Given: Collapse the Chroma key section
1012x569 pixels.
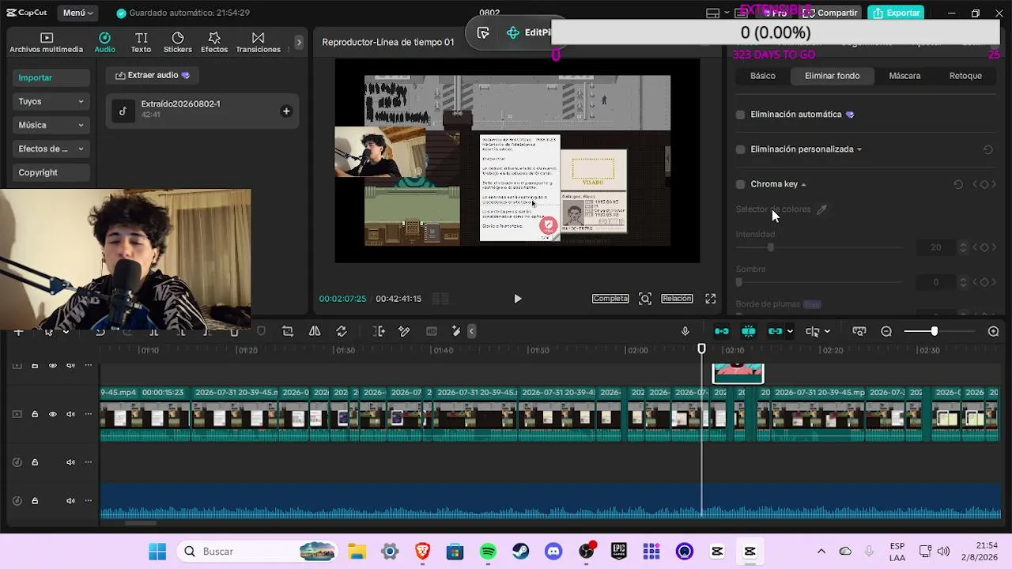Looking at the screenshot, I should click(803, 184).
